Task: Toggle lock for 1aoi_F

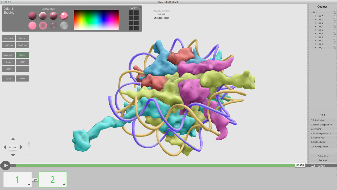Action: (335, 33)
